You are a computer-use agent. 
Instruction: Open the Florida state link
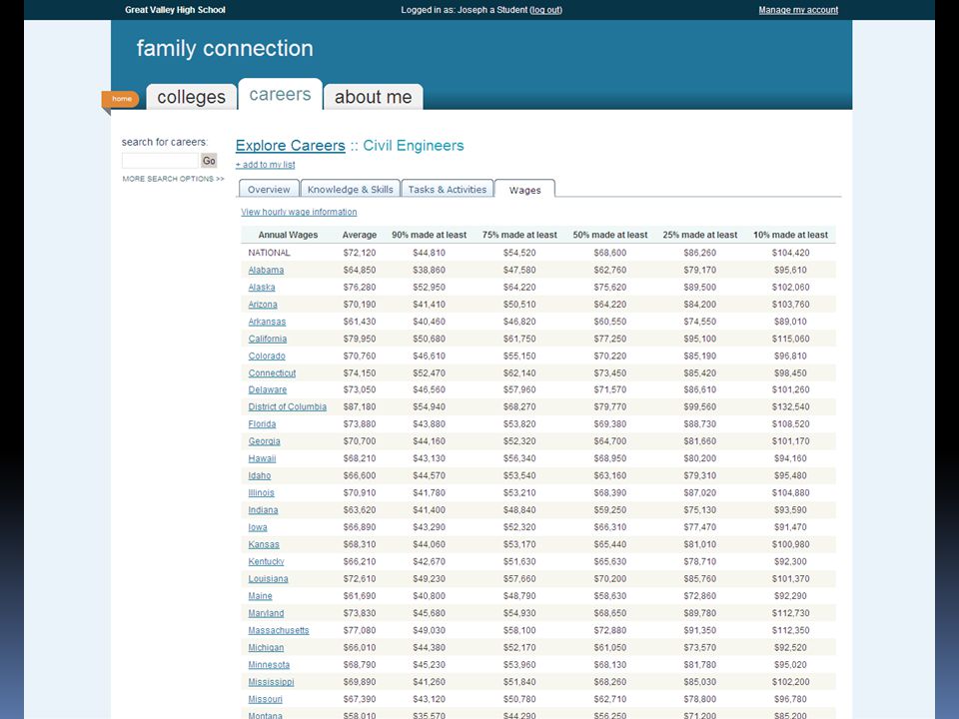tap(263, 423)
